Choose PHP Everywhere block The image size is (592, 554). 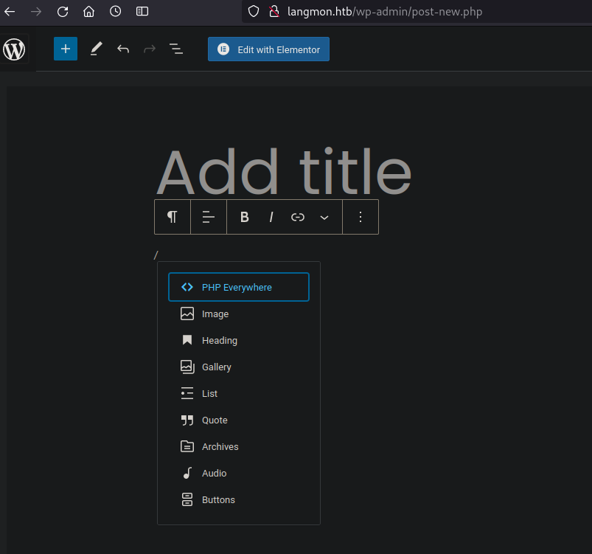(239, 287)
